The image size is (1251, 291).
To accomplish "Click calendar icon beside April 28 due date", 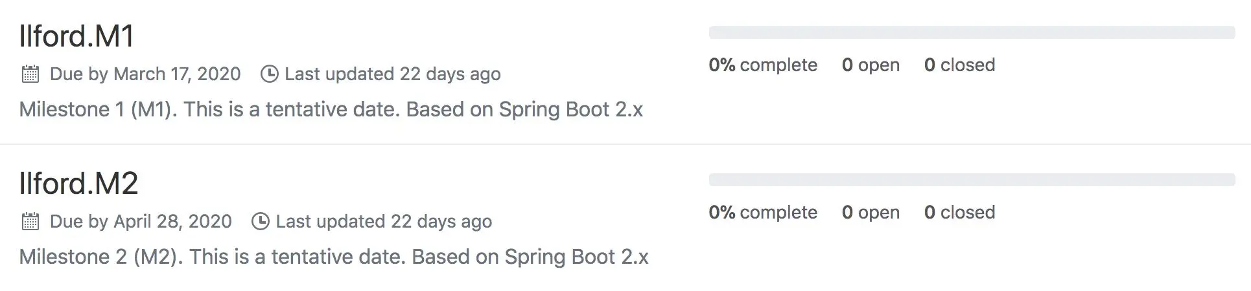I will click(x=30, y=221).
